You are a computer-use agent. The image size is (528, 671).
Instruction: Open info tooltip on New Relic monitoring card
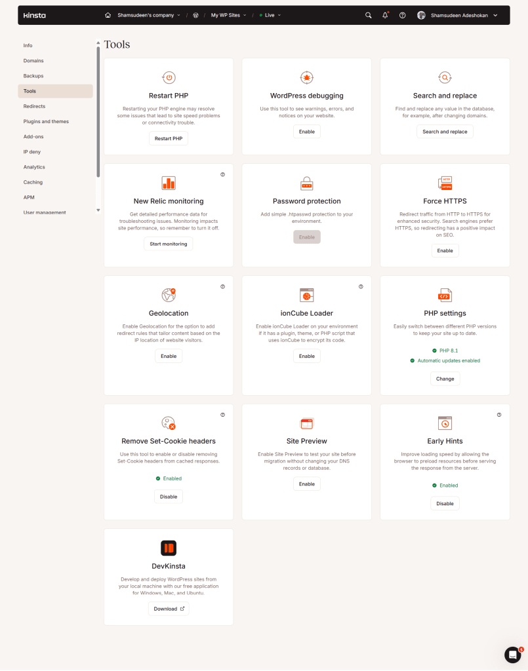[x=222, y=174]
